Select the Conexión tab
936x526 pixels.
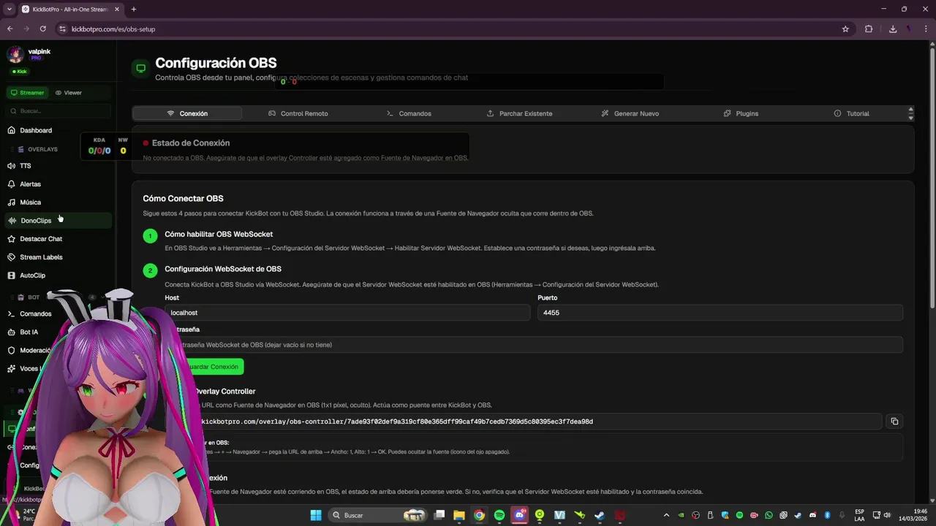[187, 113]
